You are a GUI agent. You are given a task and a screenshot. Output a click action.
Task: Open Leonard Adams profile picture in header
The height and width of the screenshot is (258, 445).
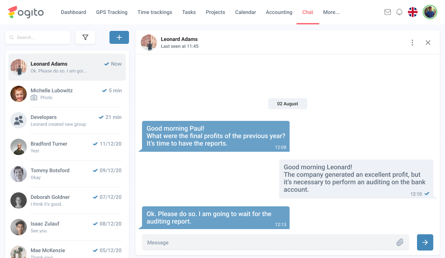coord(149,43)
